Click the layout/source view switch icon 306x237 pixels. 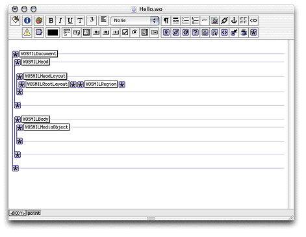(16, 21)
